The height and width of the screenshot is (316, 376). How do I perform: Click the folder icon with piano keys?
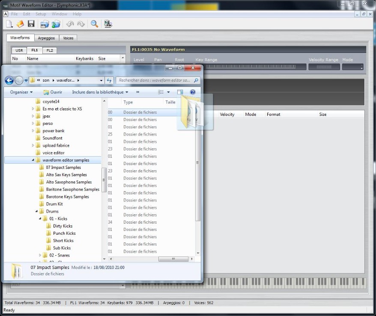coord(45,24)
